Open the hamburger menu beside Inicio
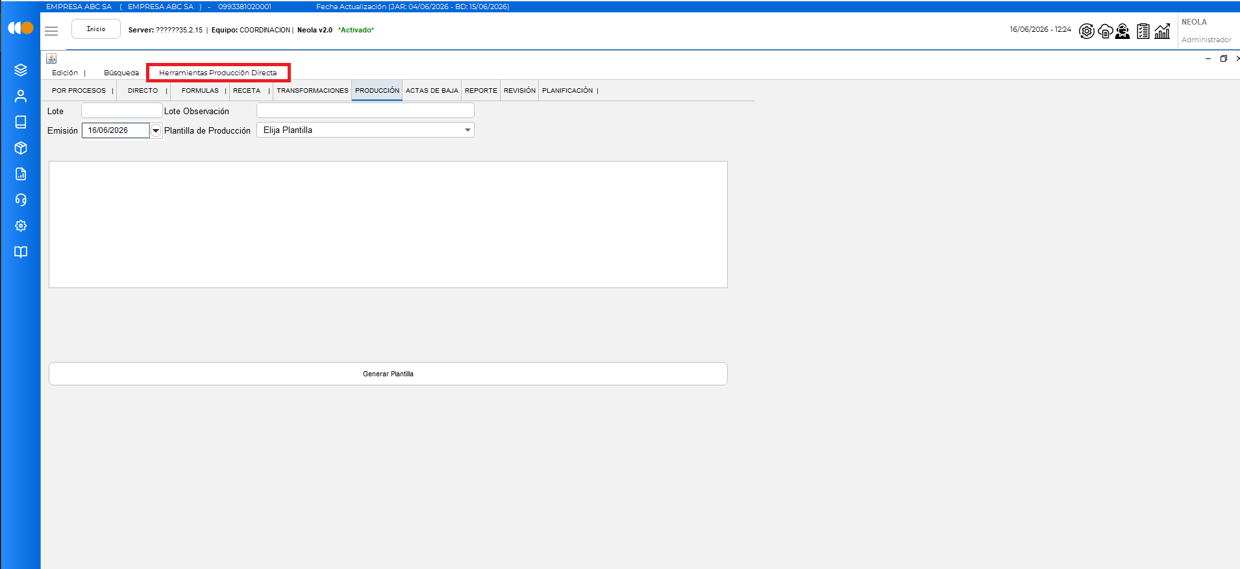The width and height of the screenshot is (1240, 569). [51, 30]
